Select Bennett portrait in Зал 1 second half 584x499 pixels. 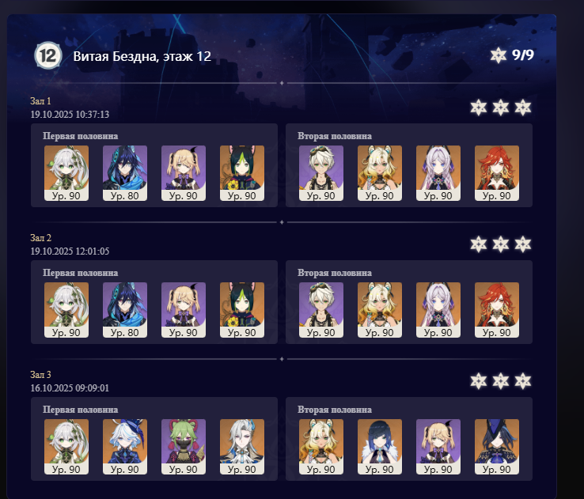pos(321,173)
